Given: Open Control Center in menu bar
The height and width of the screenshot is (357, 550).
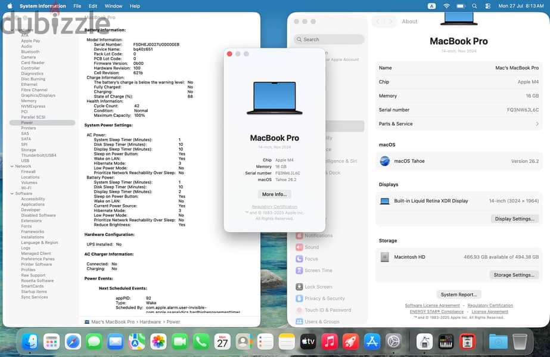Looking at the screenshot, I should point(487,6).
